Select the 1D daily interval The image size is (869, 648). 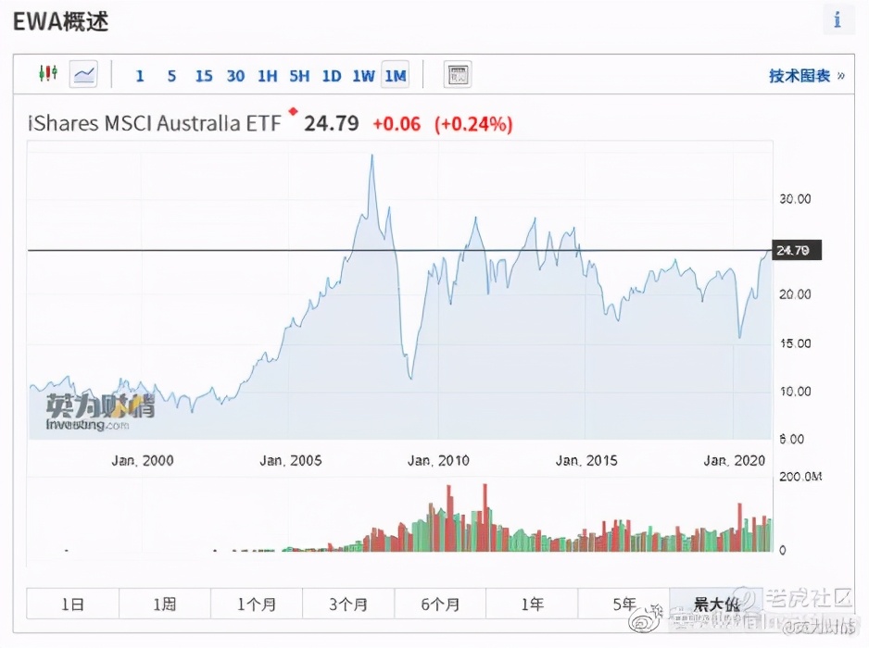331,76
